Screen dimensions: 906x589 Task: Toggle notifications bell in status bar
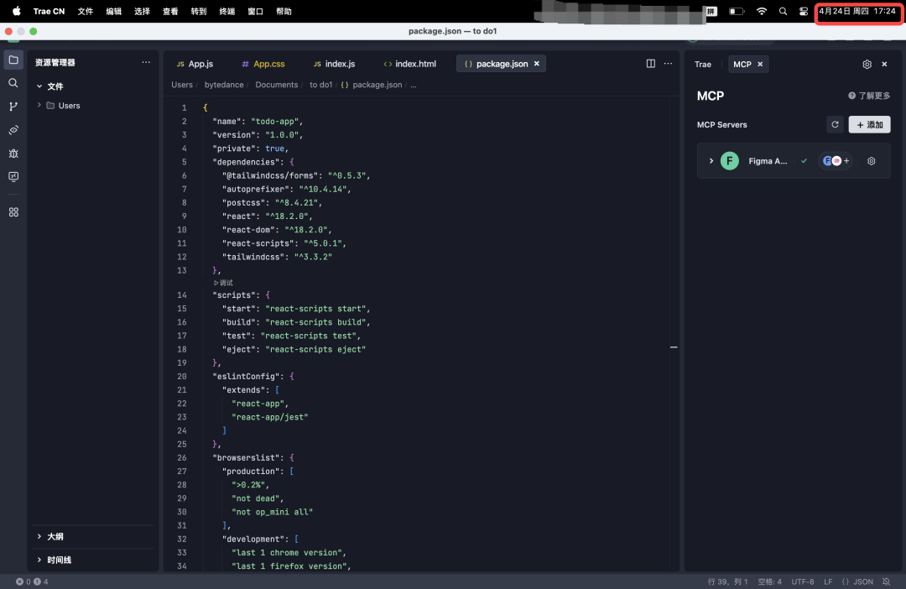coord(888,581)
